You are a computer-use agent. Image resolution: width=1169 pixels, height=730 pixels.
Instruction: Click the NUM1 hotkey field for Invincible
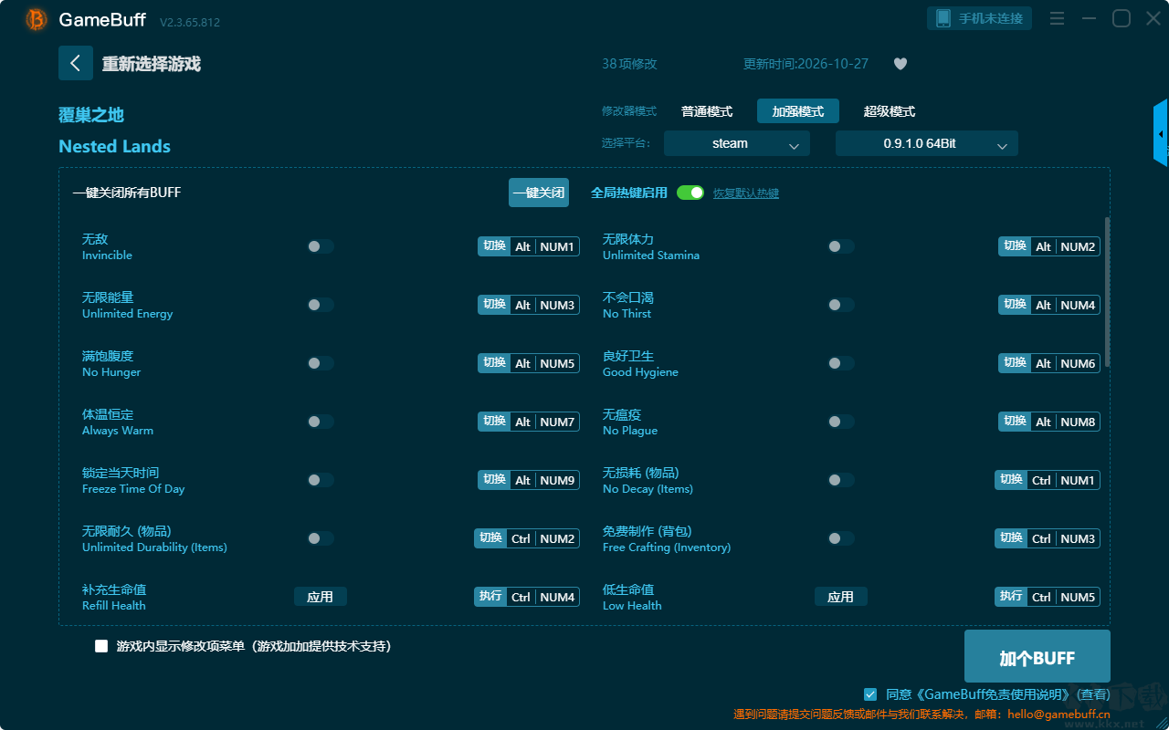pyautogui.click(x=557, y=246)
